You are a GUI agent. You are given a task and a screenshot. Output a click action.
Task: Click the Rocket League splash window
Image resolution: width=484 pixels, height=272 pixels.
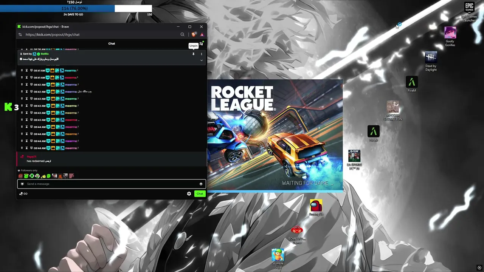point(275,136)
